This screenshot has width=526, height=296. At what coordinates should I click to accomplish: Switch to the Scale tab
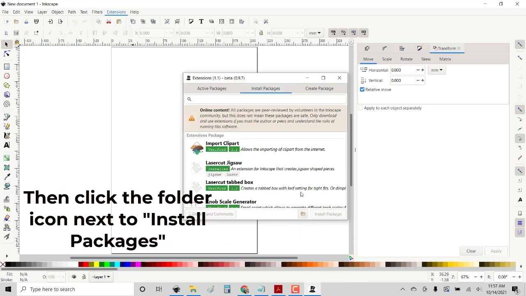(x=387, y=59)
